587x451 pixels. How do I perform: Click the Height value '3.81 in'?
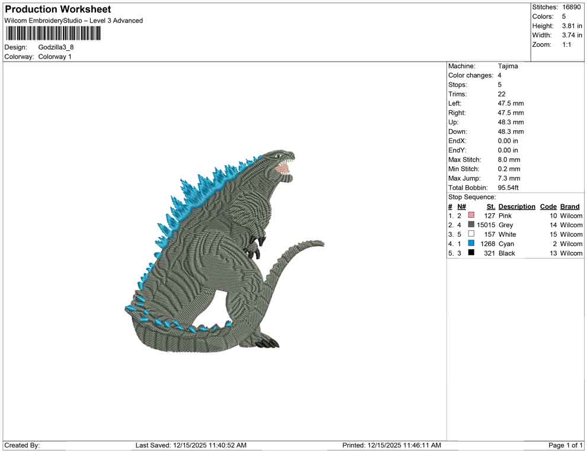[572, 26]
